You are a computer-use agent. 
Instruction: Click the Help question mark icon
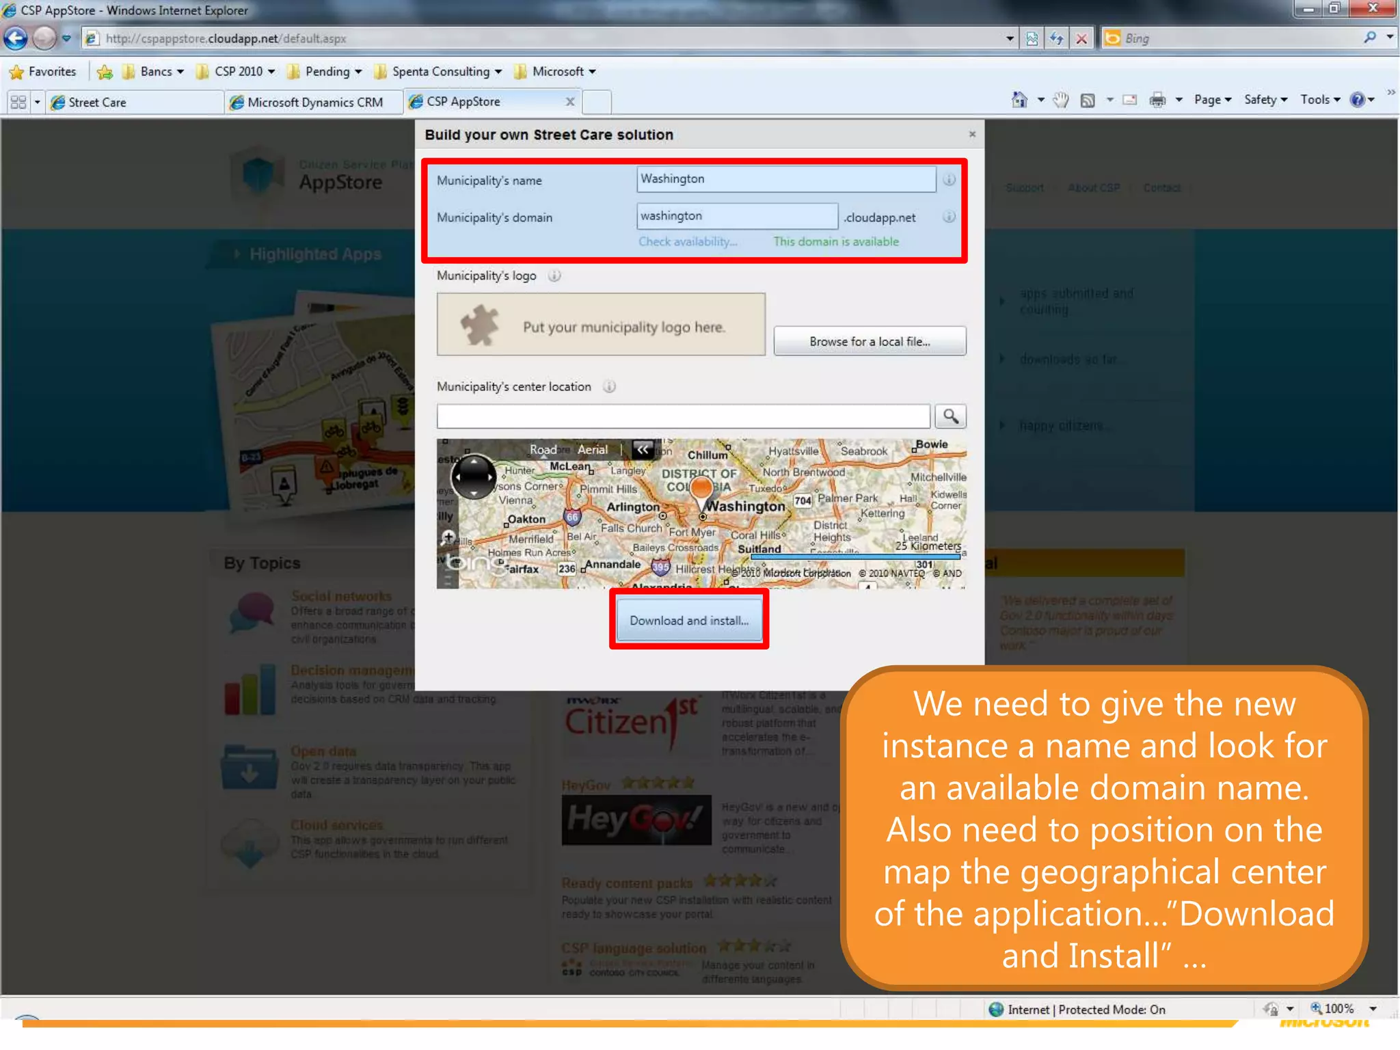(x=1357, y=100)
